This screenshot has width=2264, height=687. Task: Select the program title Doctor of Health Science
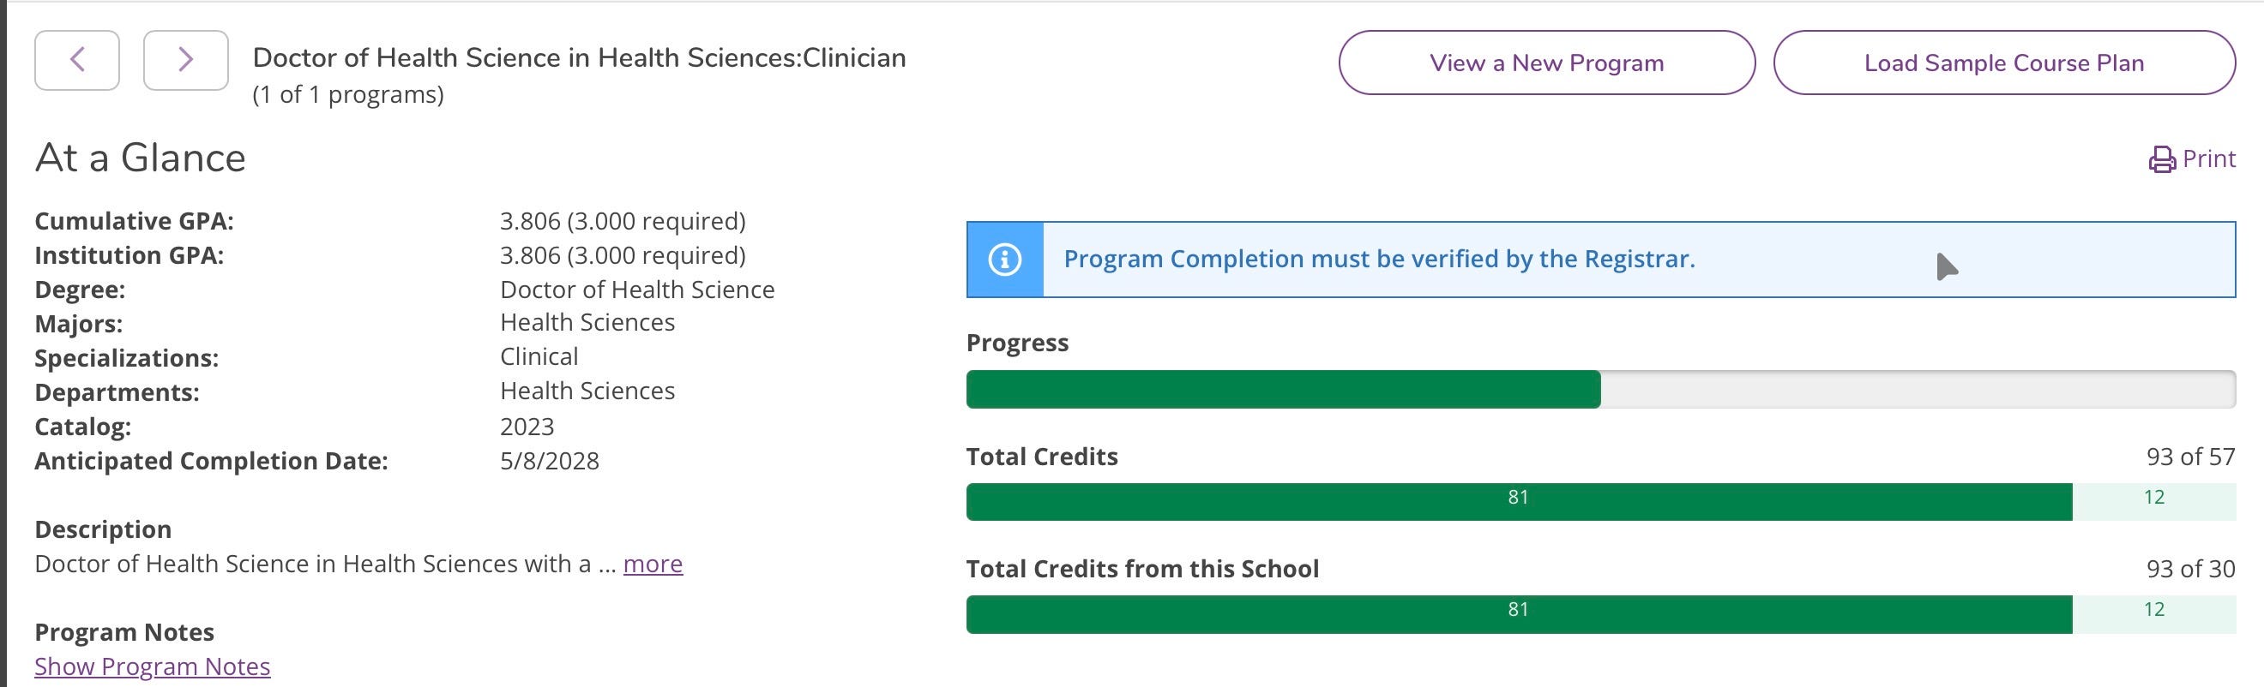point(579,58)
